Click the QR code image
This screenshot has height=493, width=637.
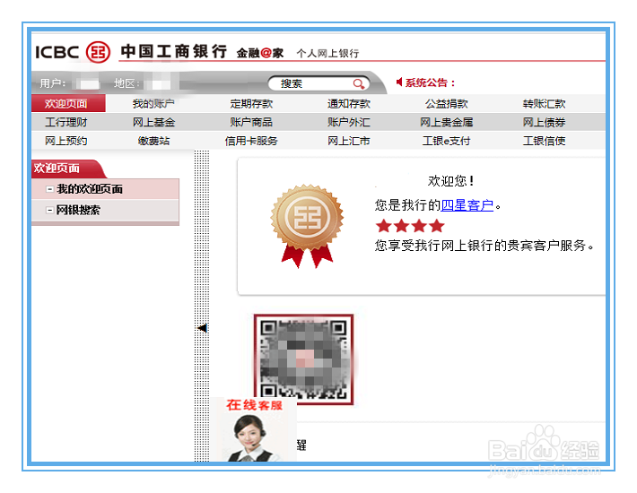pyautogui.click(x=303, y=359)
